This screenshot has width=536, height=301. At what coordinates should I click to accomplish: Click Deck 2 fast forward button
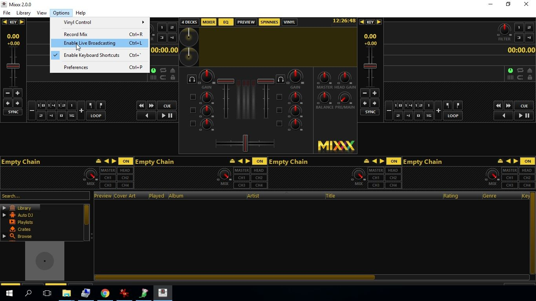click(509, 106)
